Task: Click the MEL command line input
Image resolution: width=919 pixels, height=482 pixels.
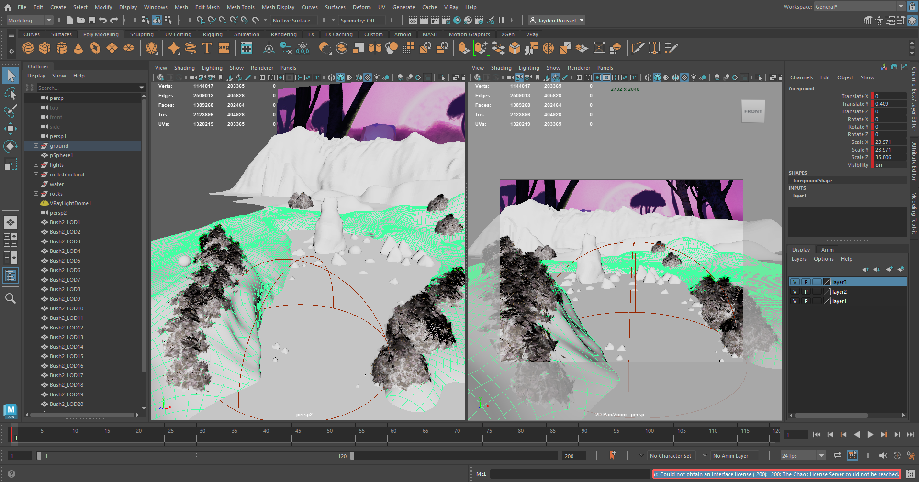Action: pyautogui.click(x=570, y=474)
